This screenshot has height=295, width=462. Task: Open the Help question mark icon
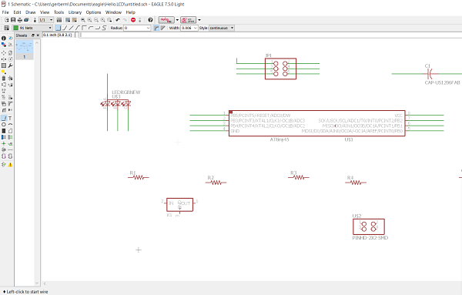(150, 20)
